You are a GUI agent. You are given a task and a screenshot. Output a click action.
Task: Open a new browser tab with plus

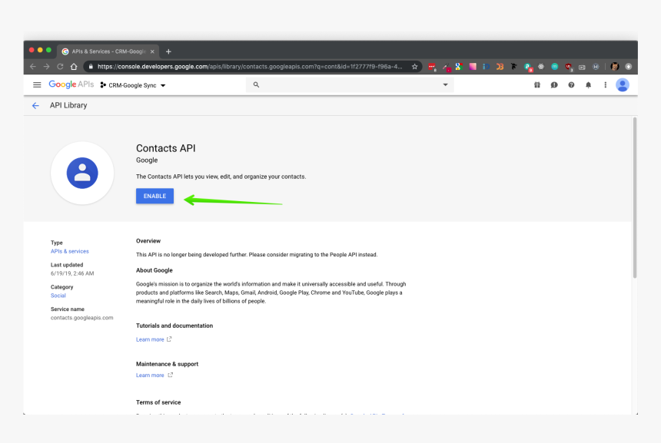pos(168,51)
